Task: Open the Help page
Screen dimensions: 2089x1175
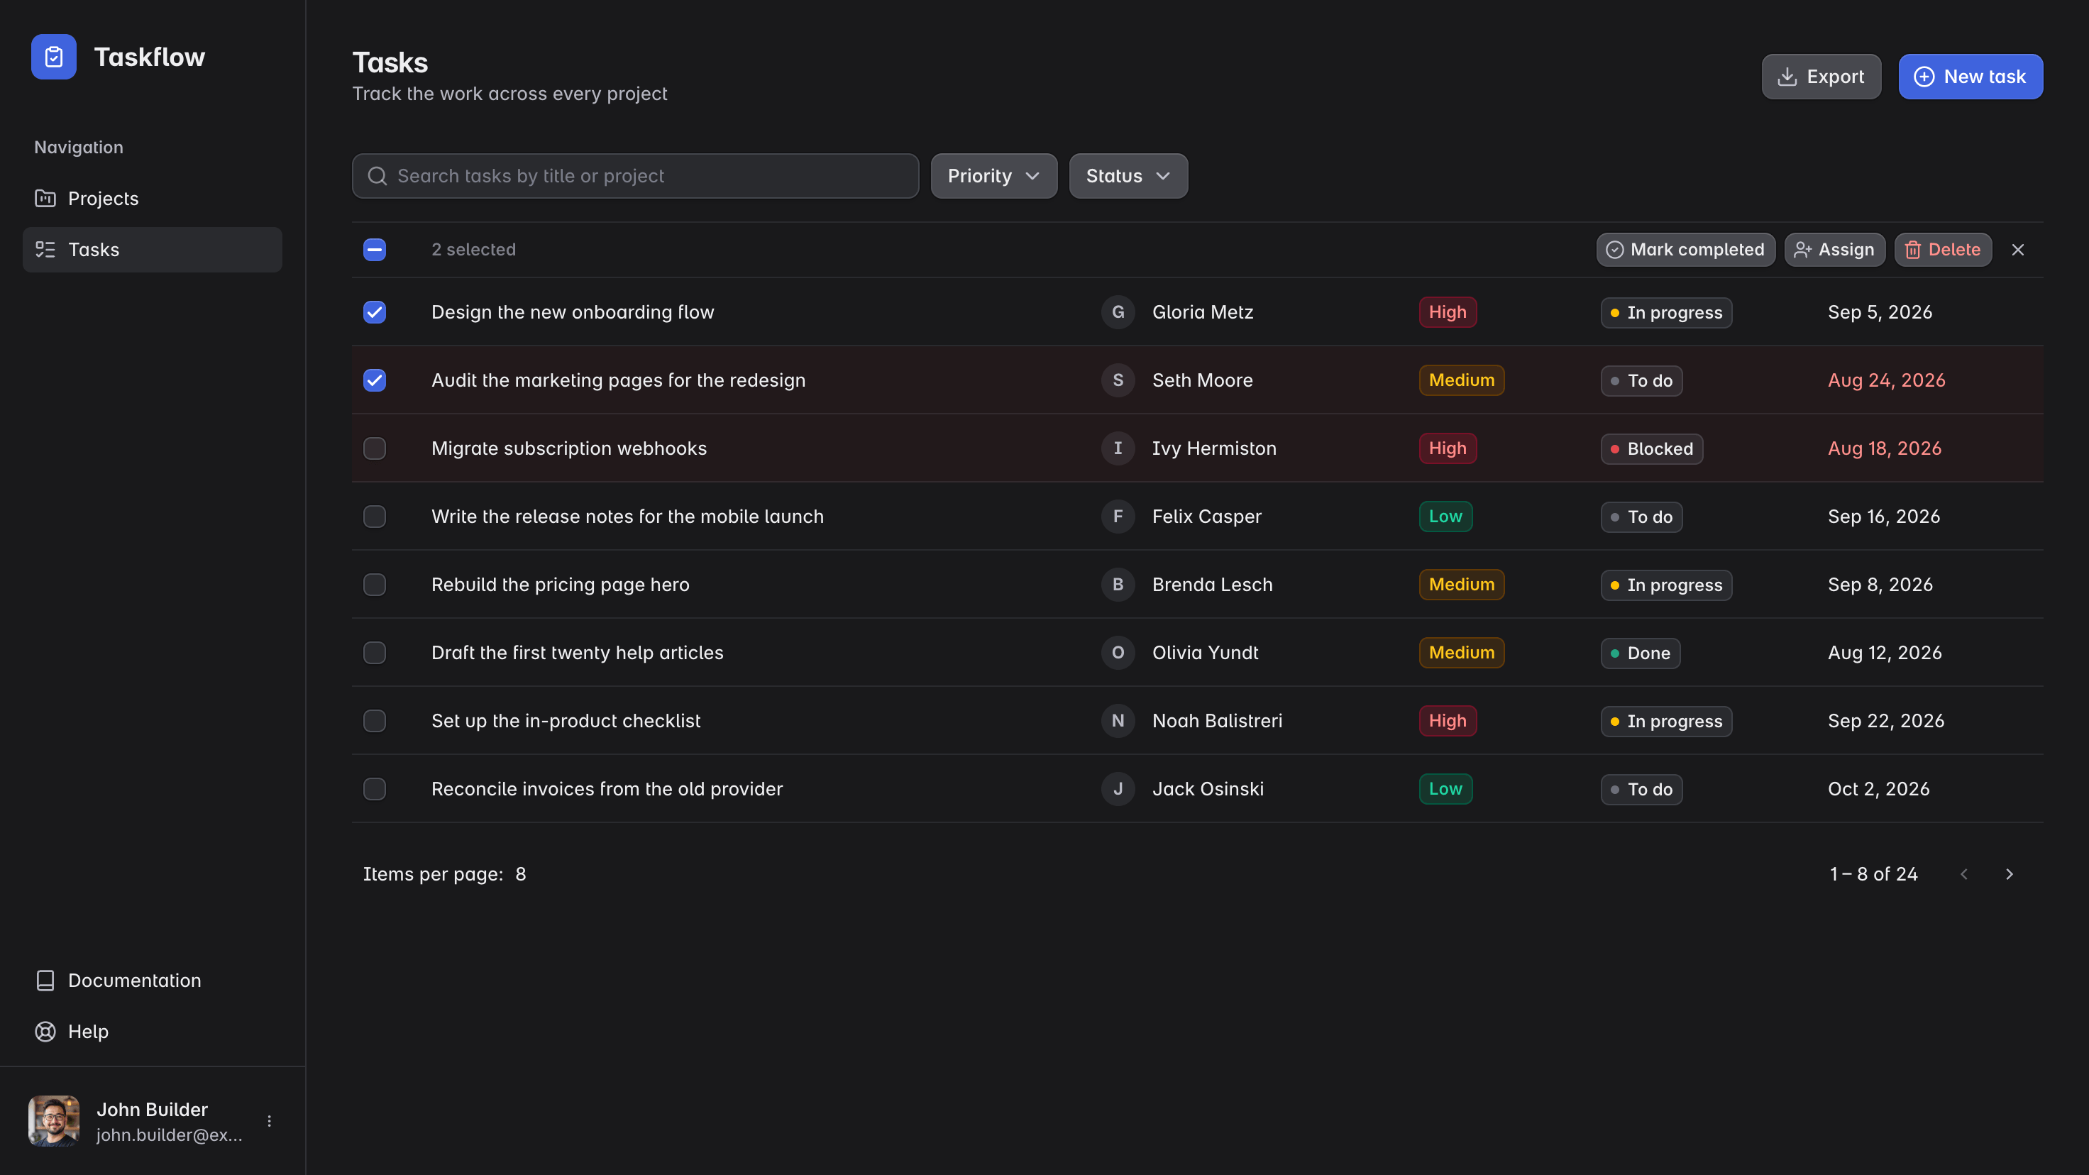Action: click(153, 1032)
